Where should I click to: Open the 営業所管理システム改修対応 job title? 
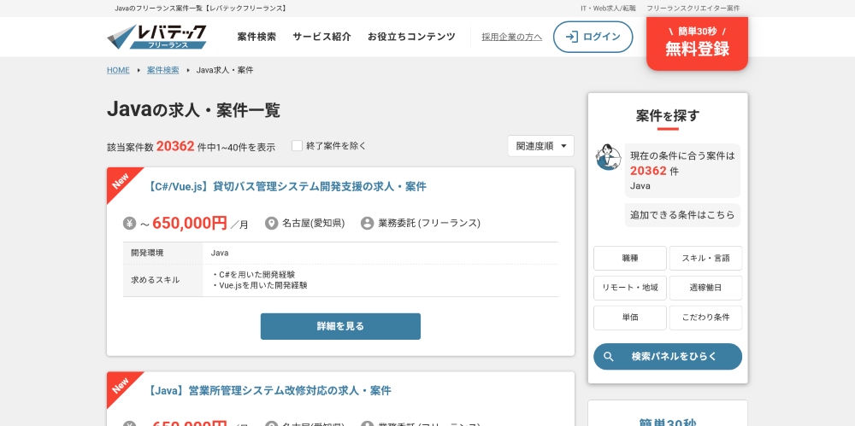click(268, 391)
